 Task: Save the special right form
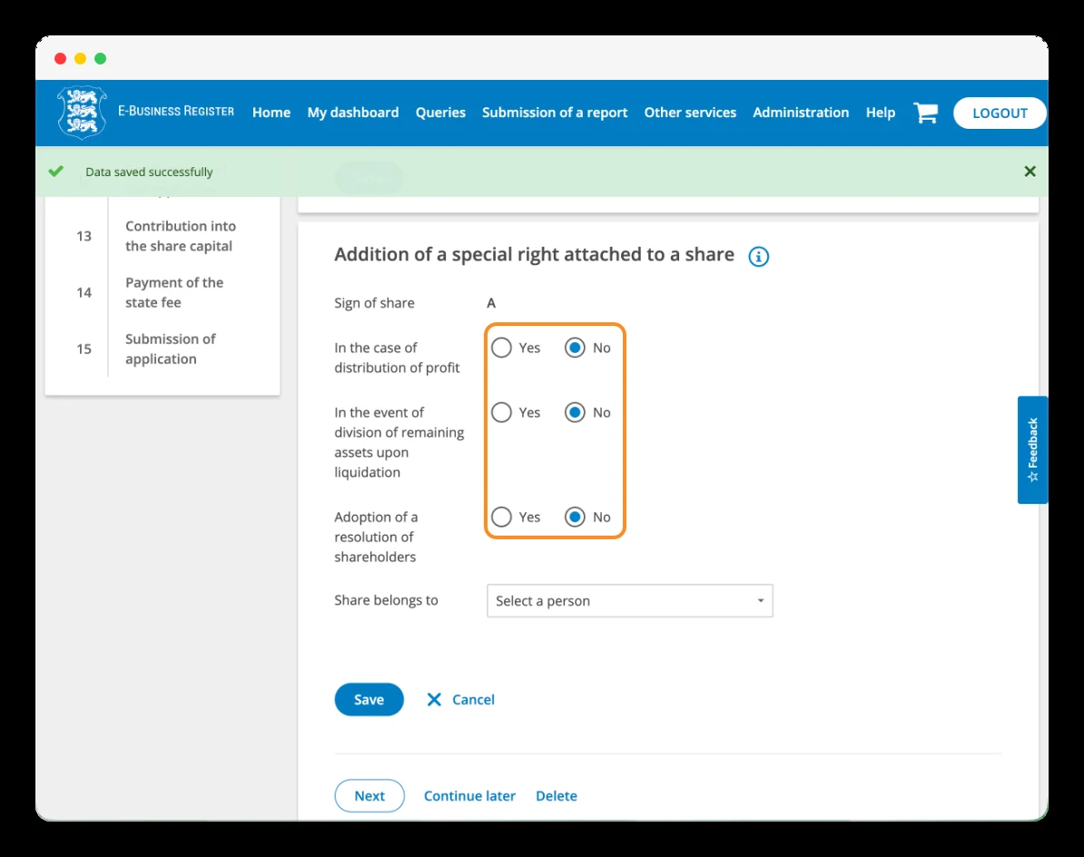coord(369,699)
